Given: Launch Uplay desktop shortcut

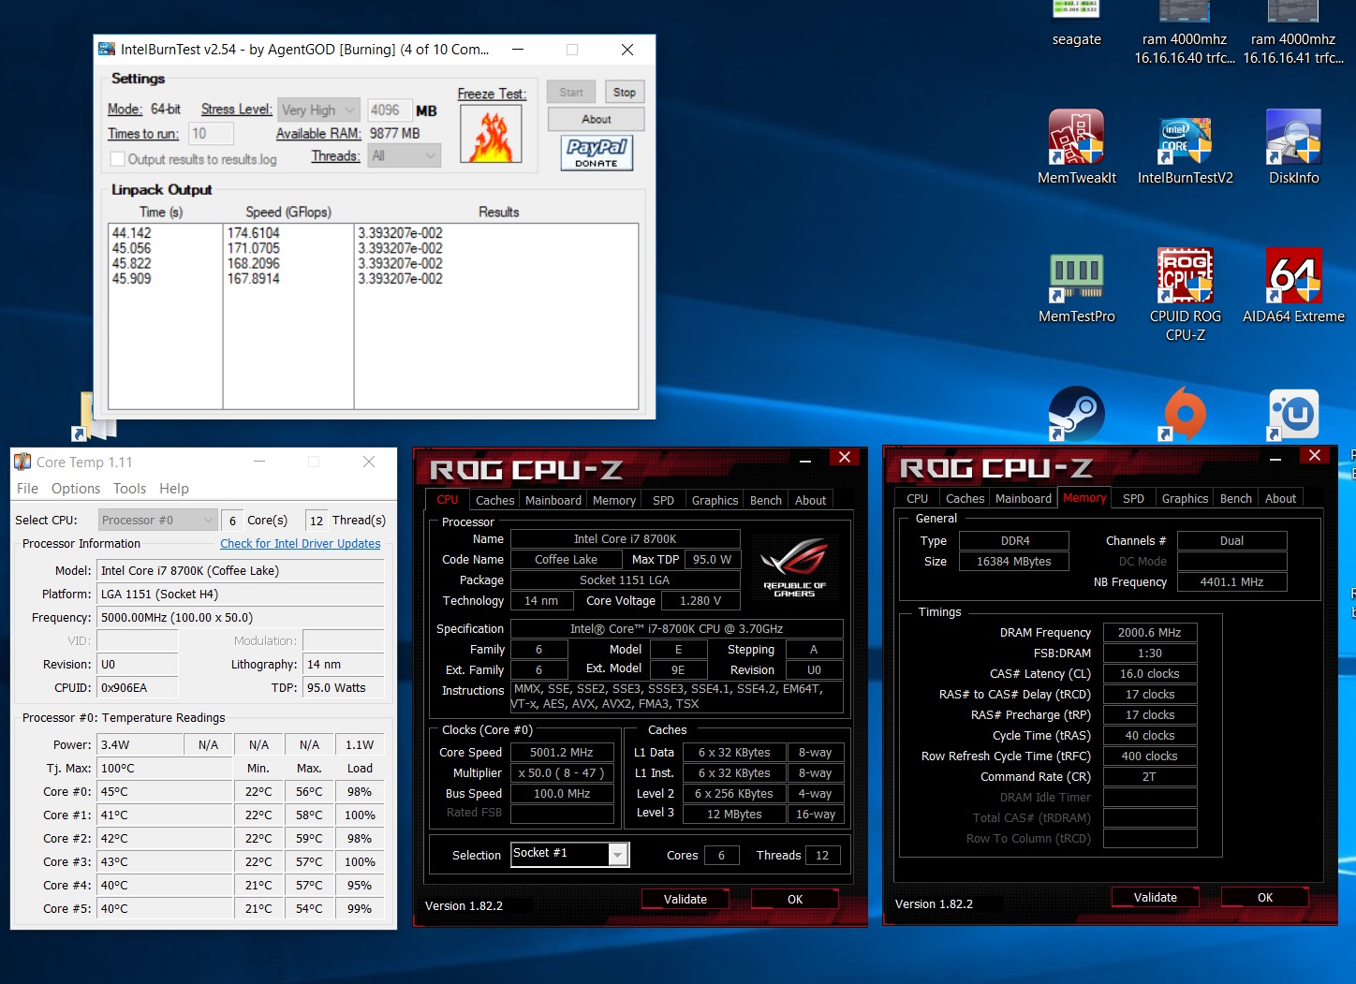Looking at the screenshot, I should [1293, 414].
